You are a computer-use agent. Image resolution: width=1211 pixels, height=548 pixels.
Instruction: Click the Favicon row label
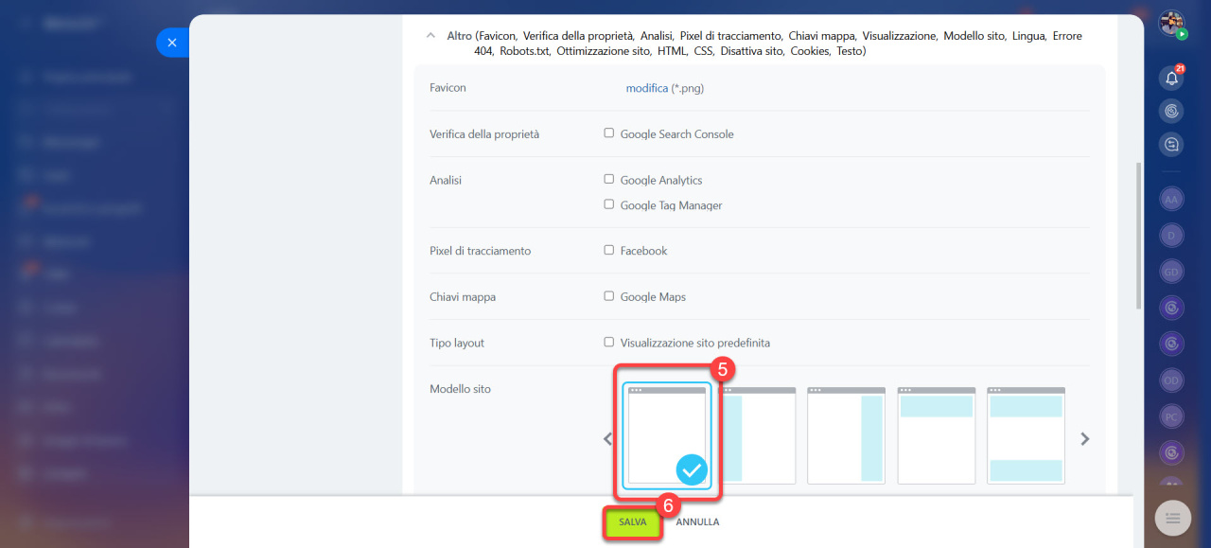coord(448,88)
